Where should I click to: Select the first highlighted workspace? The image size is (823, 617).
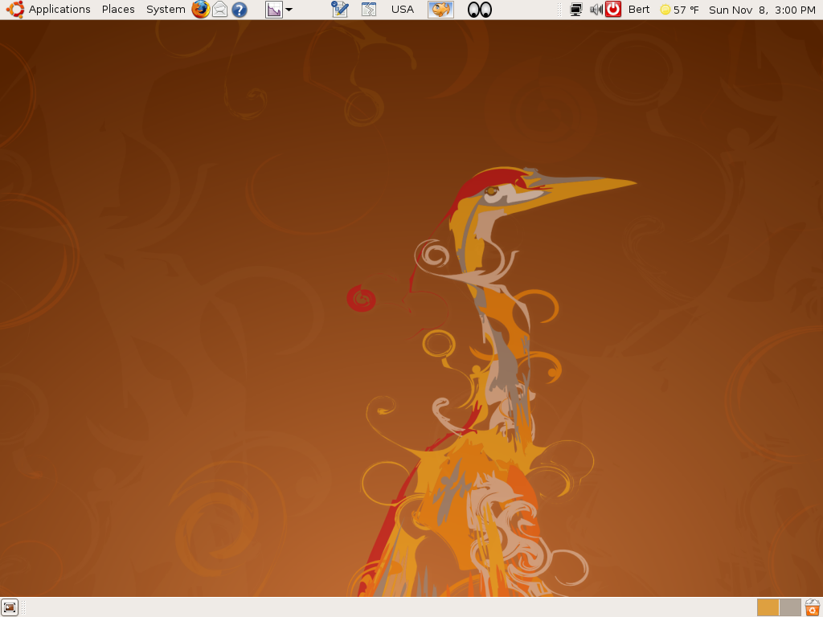[x=768, y=607]
